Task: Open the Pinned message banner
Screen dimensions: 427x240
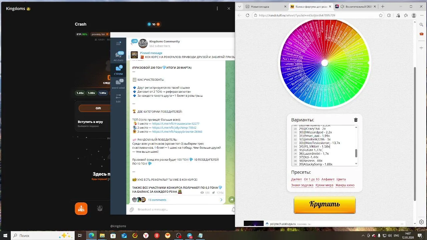Action: click(182, 55)
